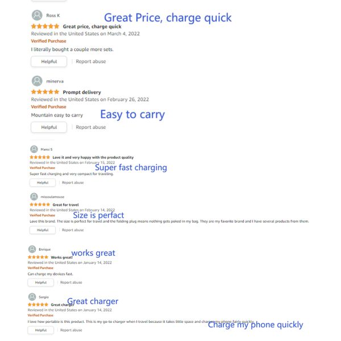Report abuse on missoulamouse's review
Image resolution: width=341 pixels, height=341 pixels.
point(73,230)
